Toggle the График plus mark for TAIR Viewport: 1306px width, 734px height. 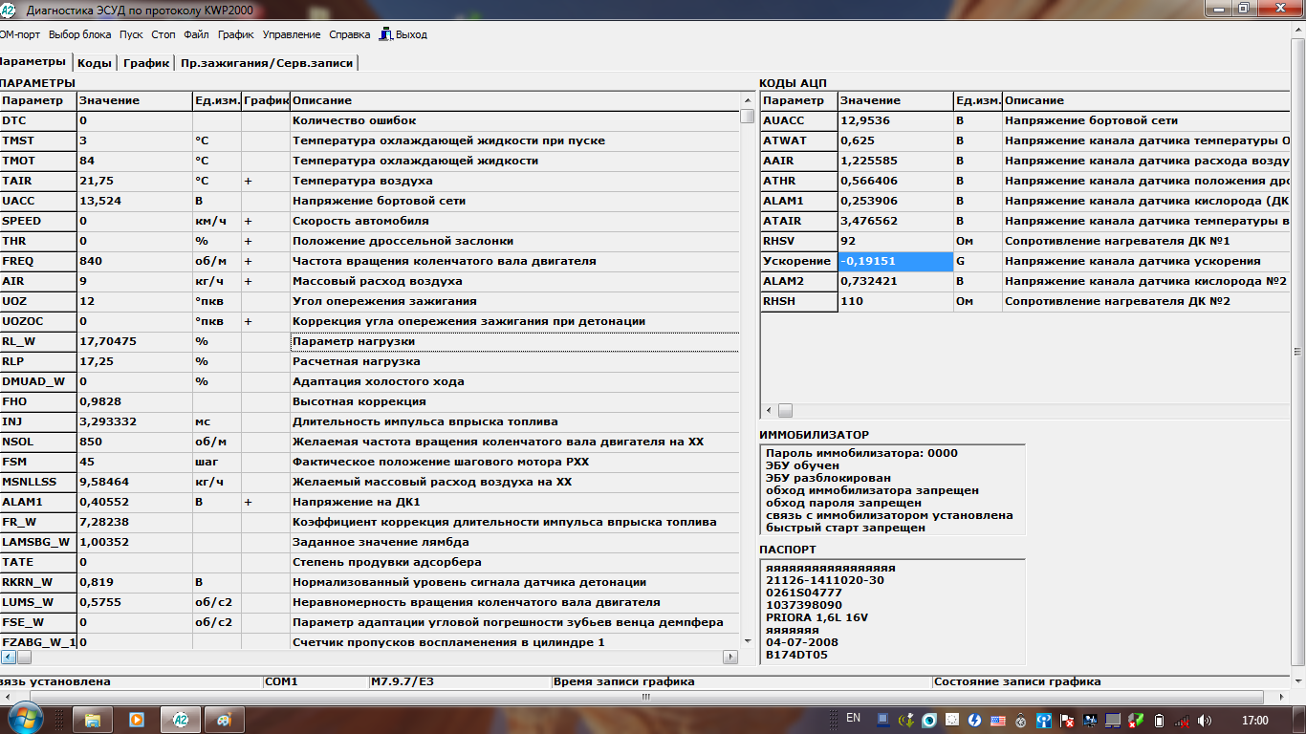(248, 181)
